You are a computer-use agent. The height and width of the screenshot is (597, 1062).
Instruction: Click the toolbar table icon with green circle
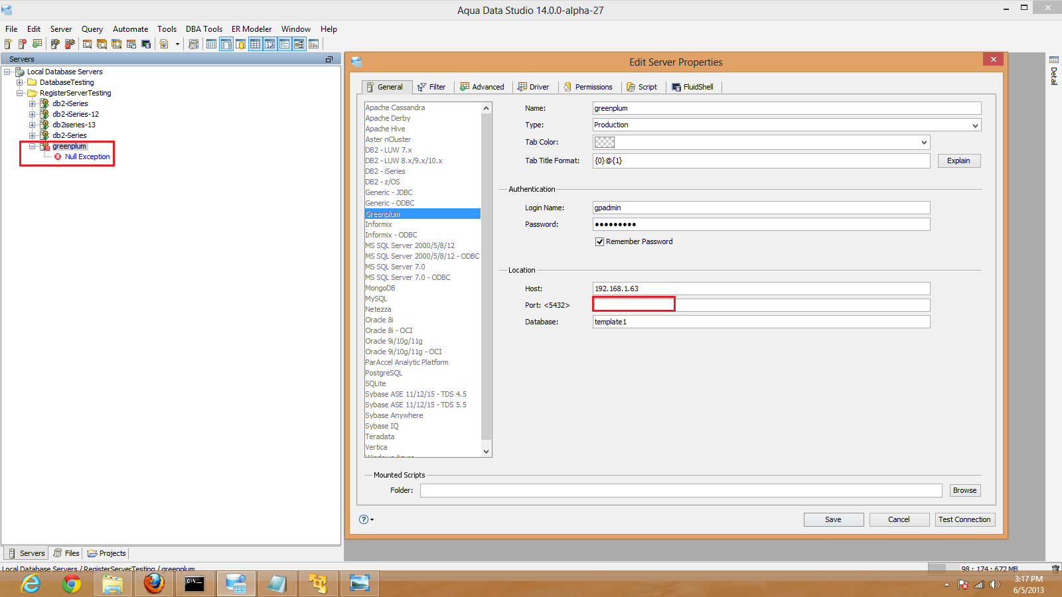pos(37,44)
